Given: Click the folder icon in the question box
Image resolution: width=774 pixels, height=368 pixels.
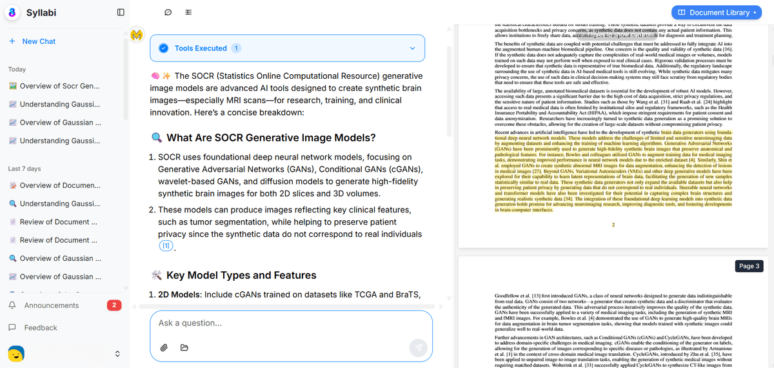Looking at the screenshot, I should tap(184, 347).
